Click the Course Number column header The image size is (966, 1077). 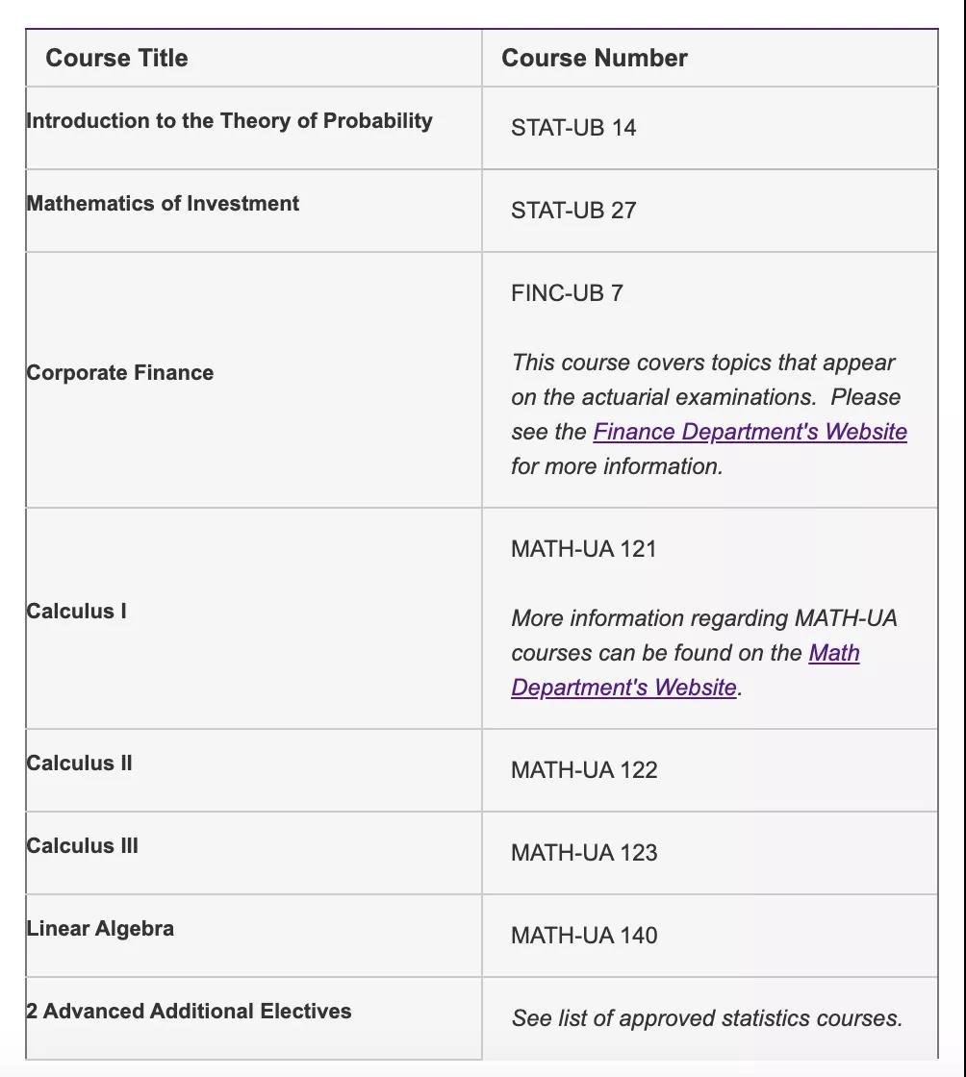point(594,58)
